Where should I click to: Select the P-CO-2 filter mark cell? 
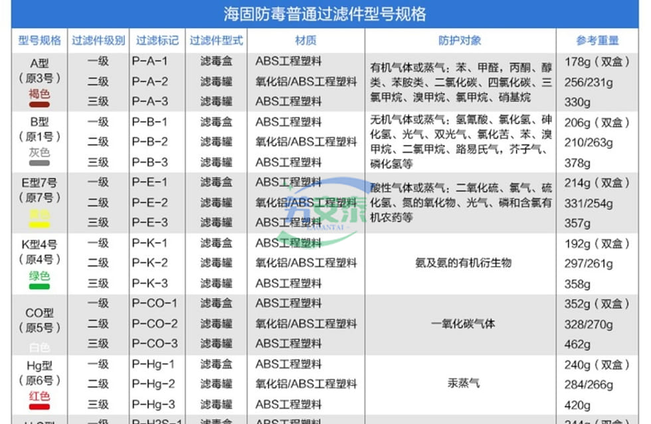tap(155, 324)
